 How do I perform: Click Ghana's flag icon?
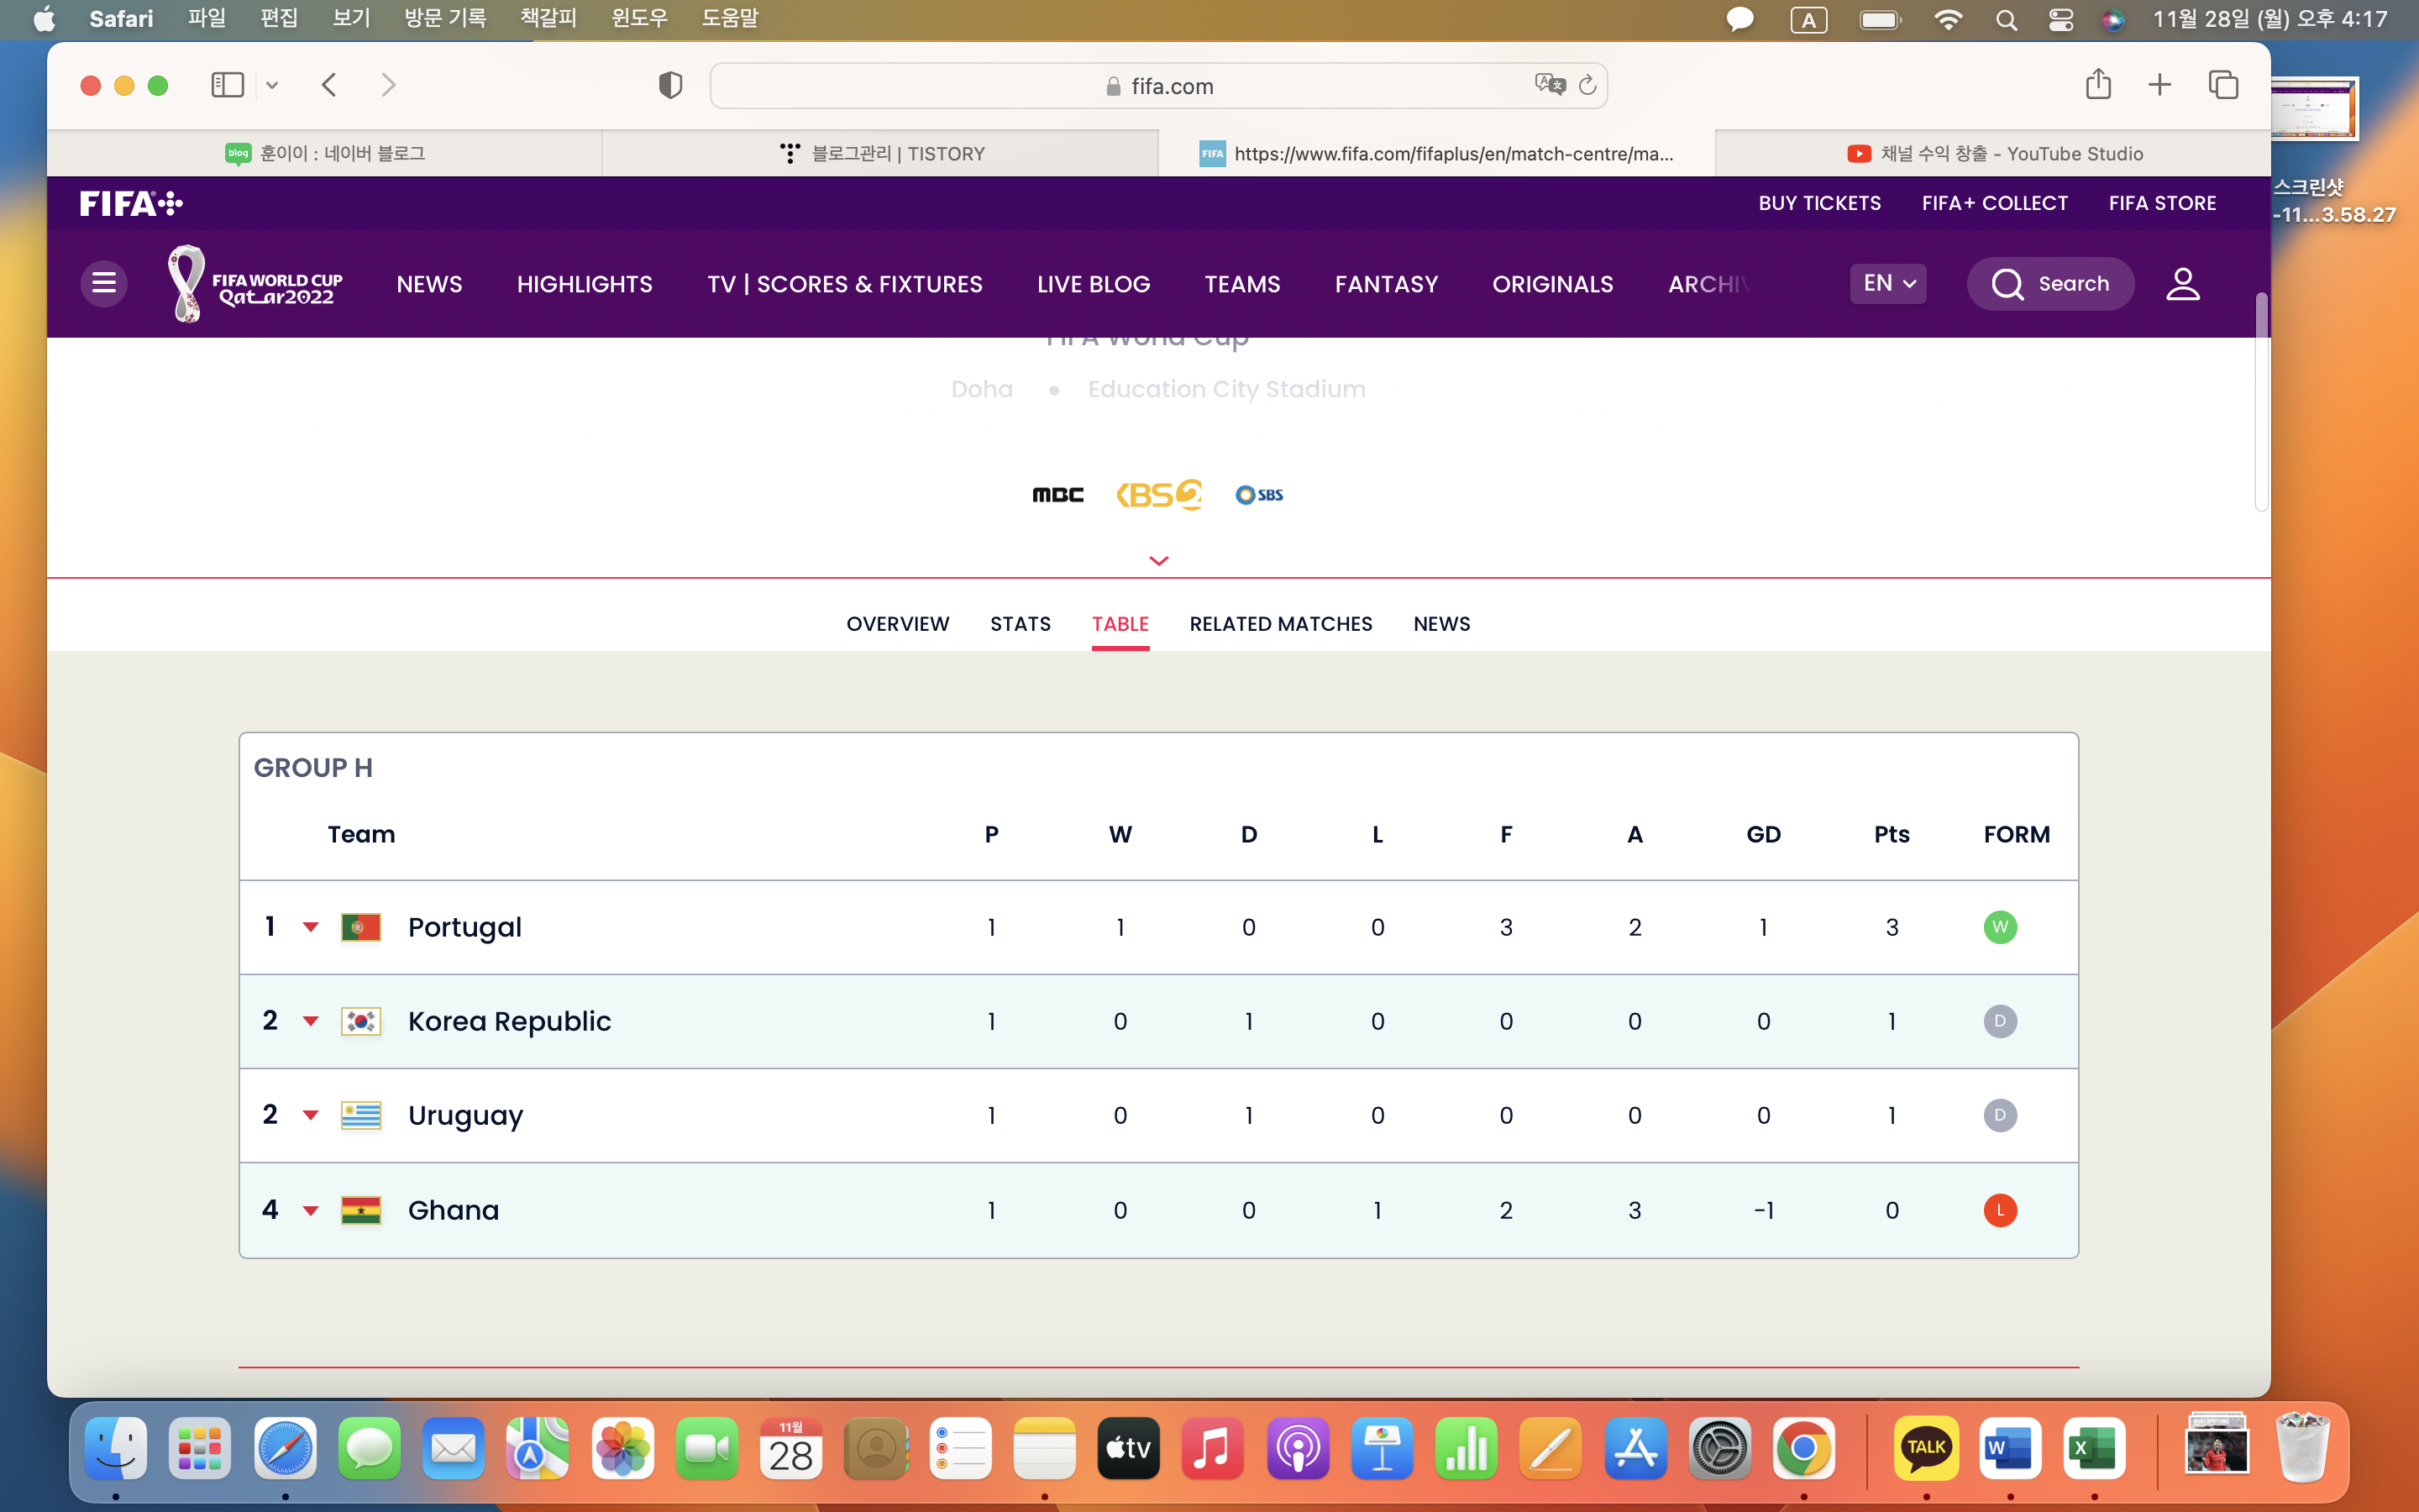[361, 1210]
